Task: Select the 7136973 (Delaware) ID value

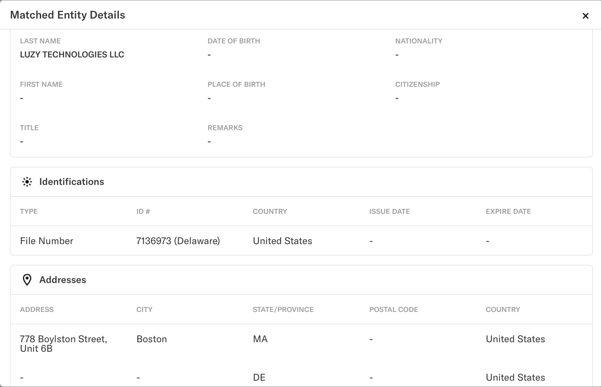Action: (x=178, y=241)
